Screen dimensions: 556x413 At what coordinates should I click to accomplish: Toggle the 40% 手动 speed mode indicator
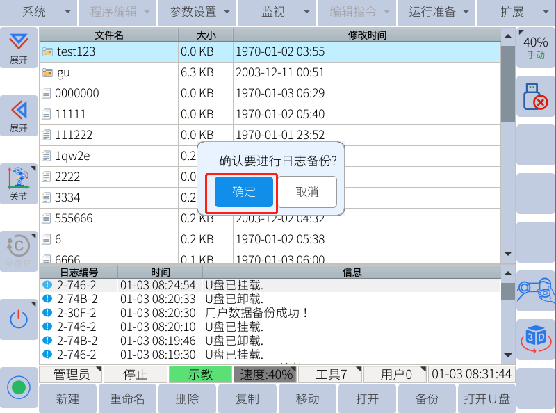(x=535, y=47)
